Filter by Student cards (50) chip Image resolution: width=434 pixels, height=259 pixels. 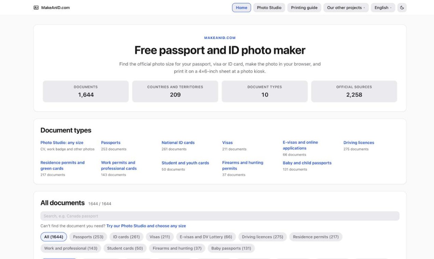(x=125, y=248)
